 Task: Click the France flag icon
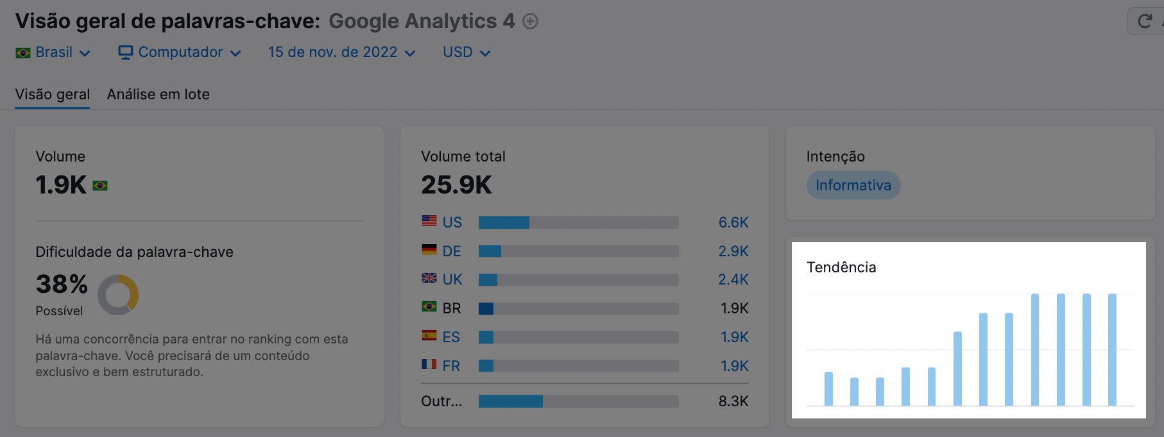coord(428,366)
